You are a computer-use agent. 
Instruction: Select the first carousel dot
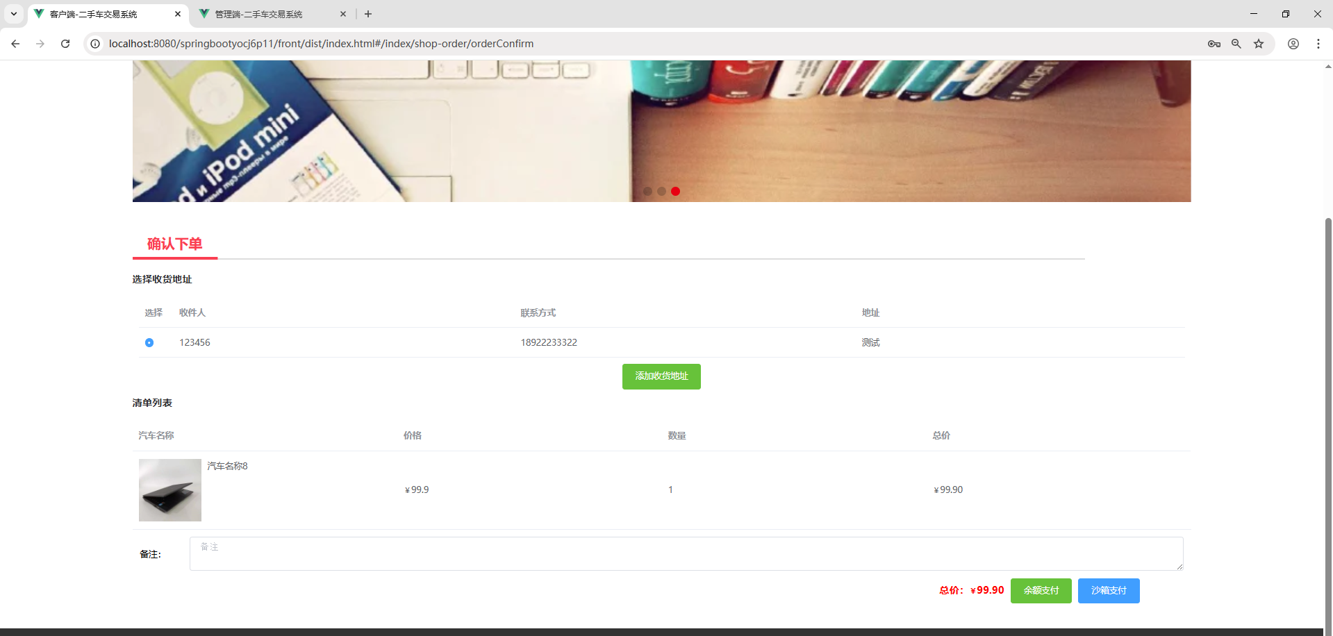[x=647, y=192]
